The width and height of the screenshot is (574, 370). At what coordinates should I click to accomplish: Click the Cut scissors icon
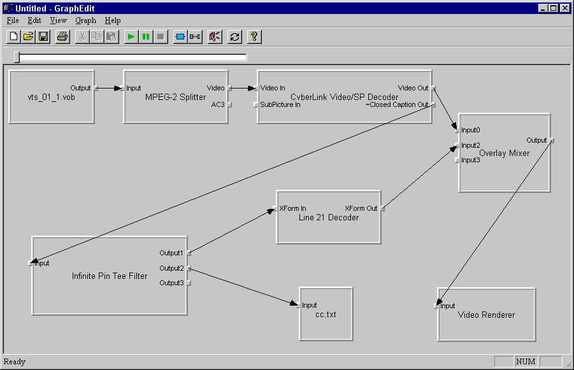point(82,36)
